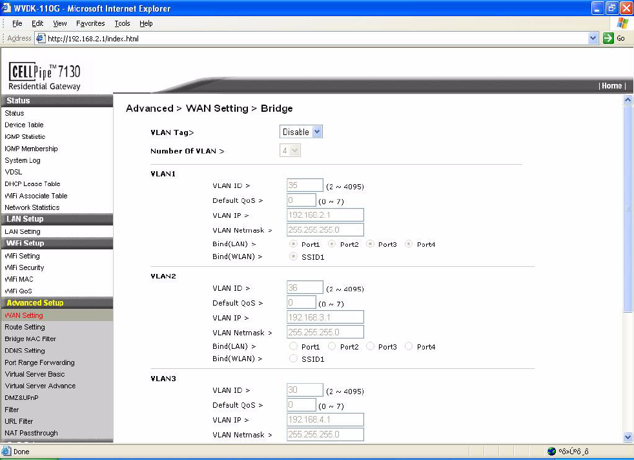Viewport: 634px width, 460px height.
Task: Select VLAN1 Bind(LAN) Port4 radio button
Action: (409, 244)
